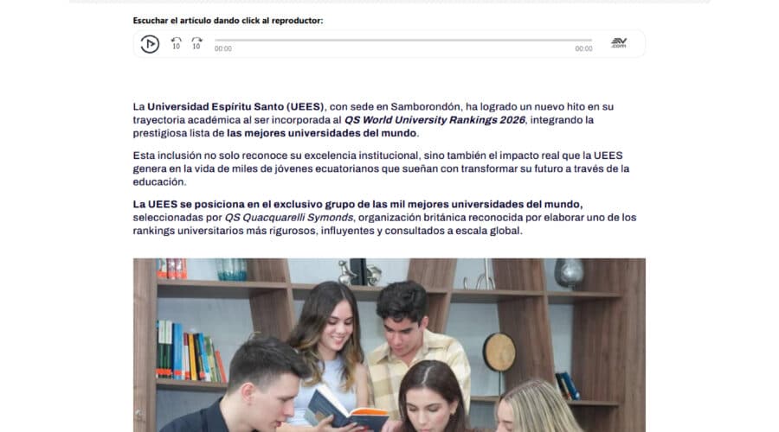Image resolution: width=779 pixels, height=432 pixels.
Task: Click the EV.com logo in the player
Action: 619,43
